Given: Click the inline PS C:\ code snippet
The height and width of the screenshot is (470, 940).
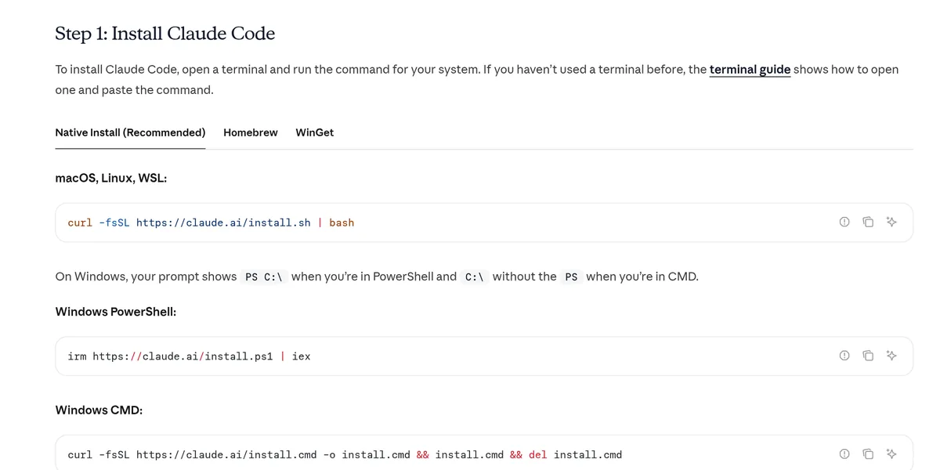Looking at the screenshot, I should click(x=264, y=277).
